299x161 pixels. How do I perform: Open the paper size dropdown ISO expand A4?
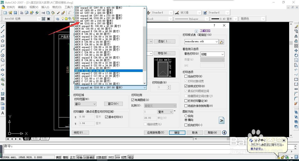[x=110, y=88]
